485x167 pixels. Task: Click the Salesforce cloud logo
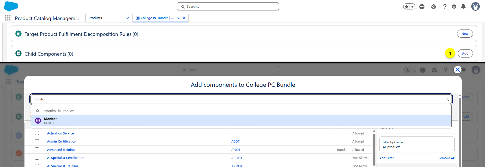point(11,6)
